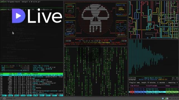Select the pulseaudio --start process row
The width and height of the screenshot is (179, 100).
click(x=32, y=94)
